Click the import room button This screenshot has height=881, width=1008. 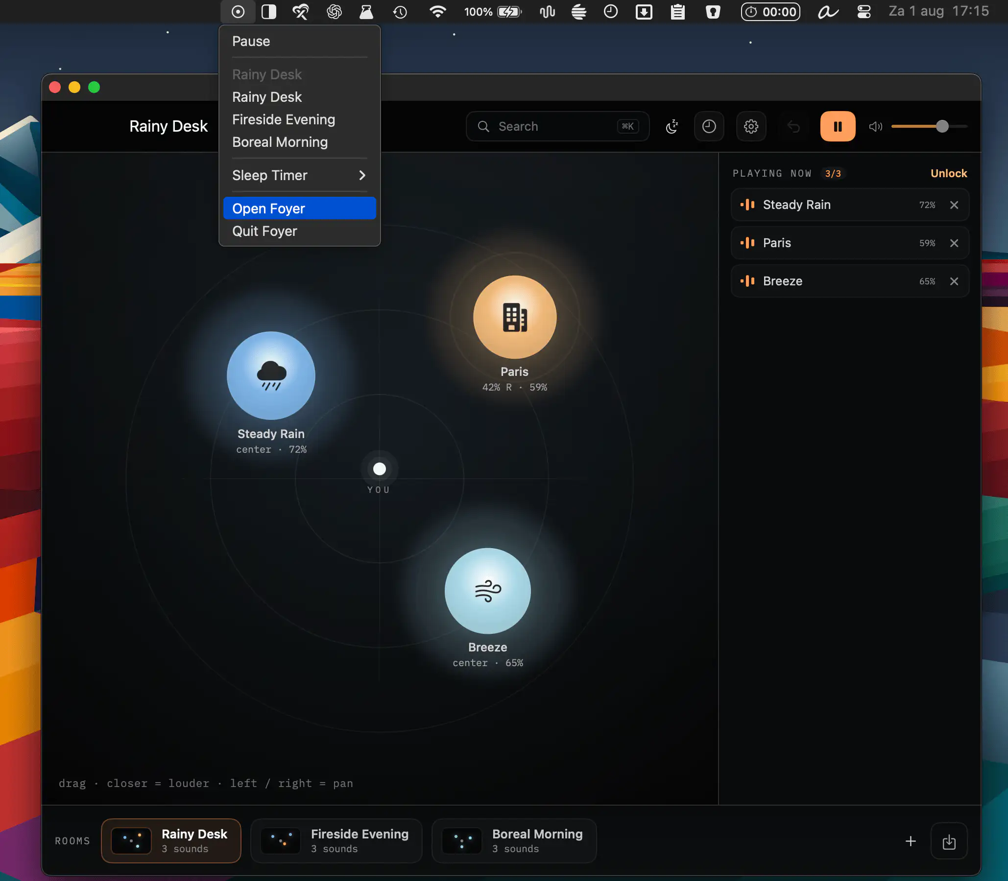949,841
